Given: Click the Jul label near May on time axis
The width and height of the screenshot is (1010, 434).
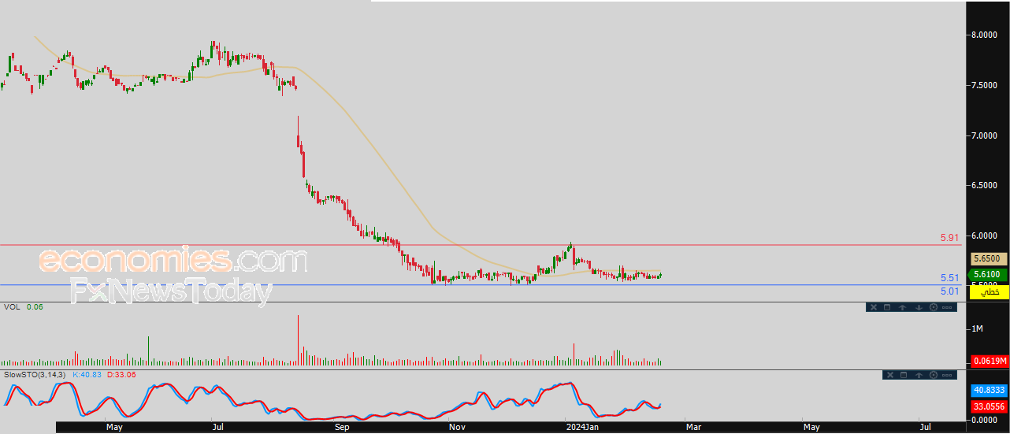Looking at the screenshot, I should [217, 428].
